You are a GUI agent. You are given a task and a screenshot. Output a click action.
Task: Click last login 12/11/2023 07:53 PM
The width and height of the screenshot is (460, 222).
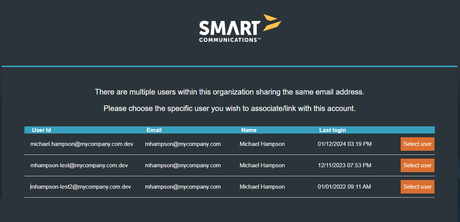click(344, 165)
